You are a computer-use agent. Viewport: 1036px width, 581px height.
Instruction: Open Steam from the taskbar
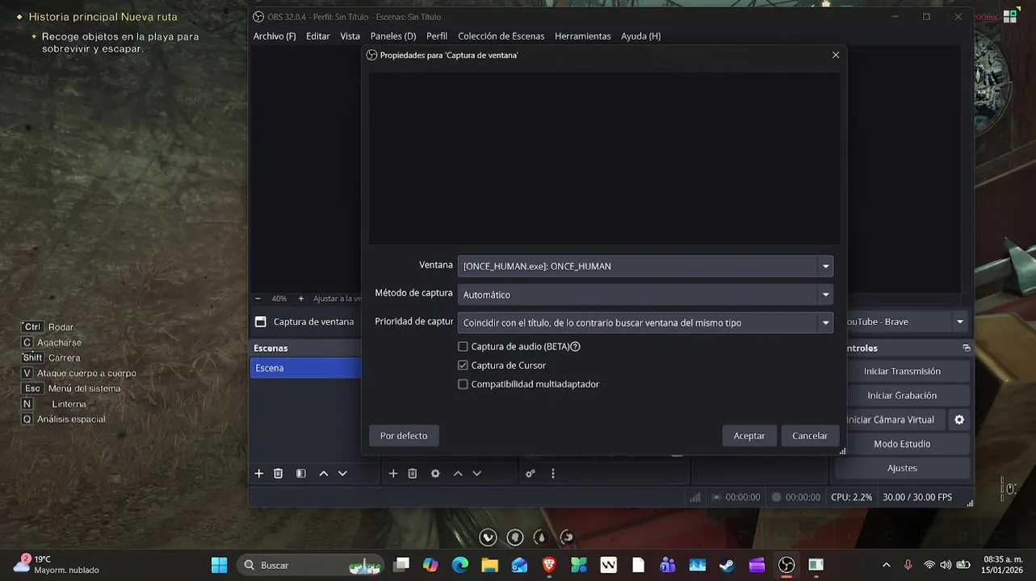(727, 565)
